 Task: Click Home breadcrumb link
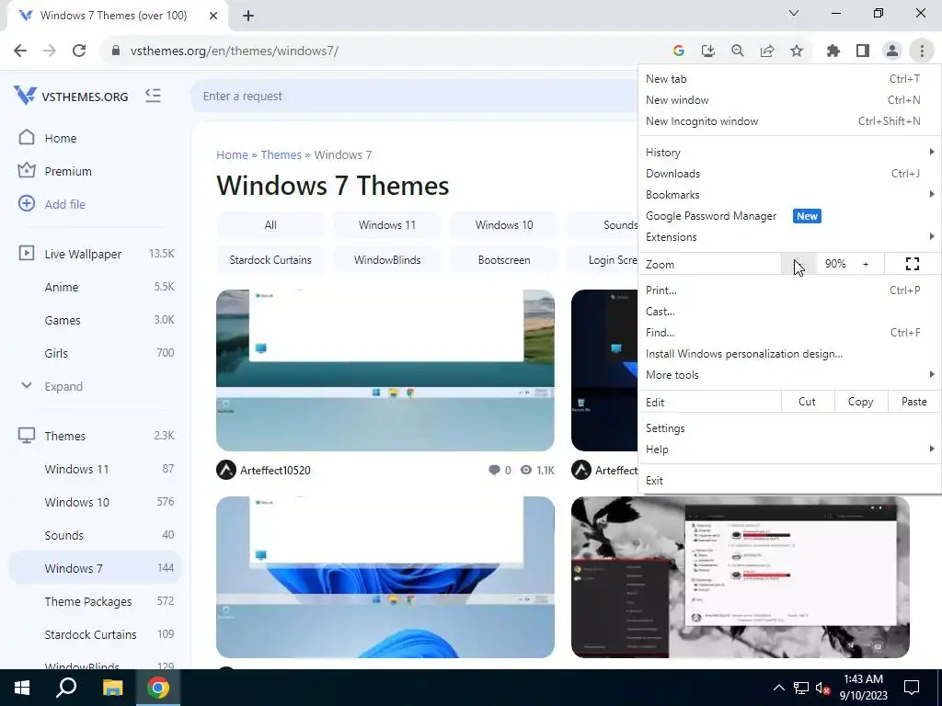(x=232, y=154)
